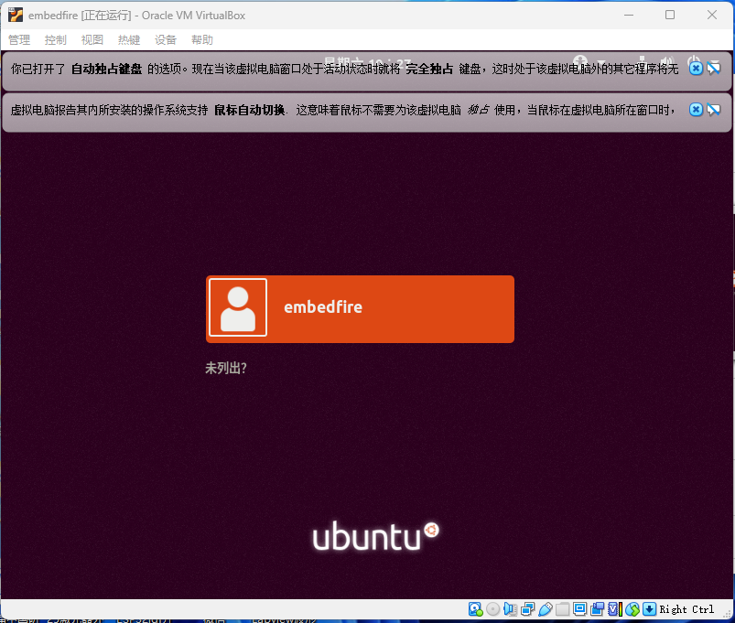The image size is (735, 623).
Task: Open the 设备 menu
Action: (x=166, y=40)
